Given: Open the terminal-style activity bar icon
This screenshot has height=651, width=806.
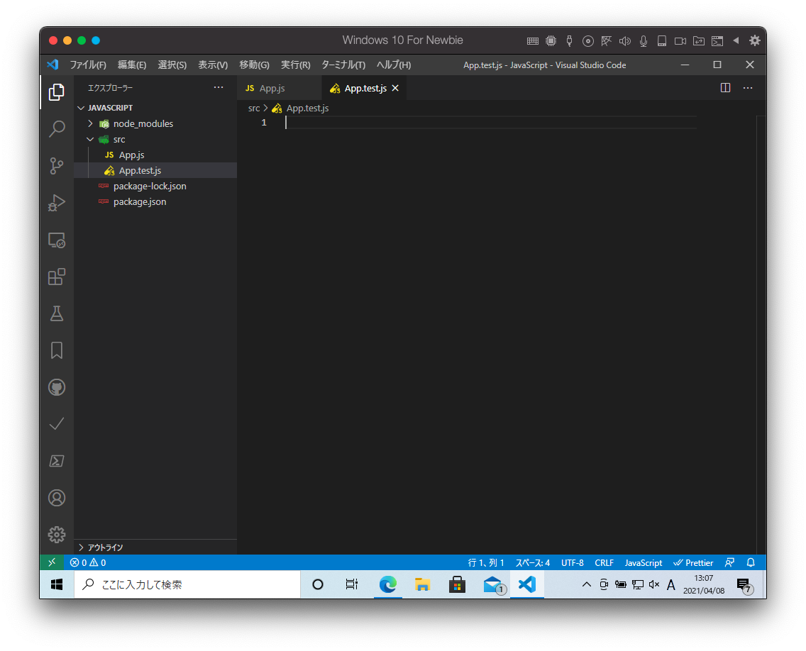Looking at the screenshot, I should (57, 461).
